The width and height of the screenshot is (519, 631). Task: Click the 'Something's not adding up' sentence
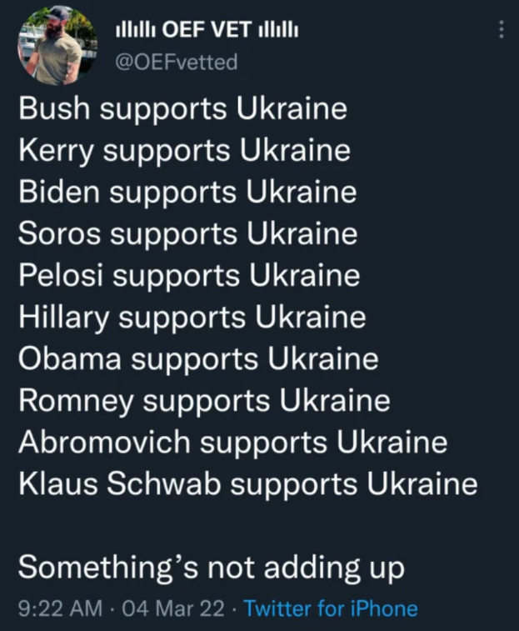click(x=212, y=568)
